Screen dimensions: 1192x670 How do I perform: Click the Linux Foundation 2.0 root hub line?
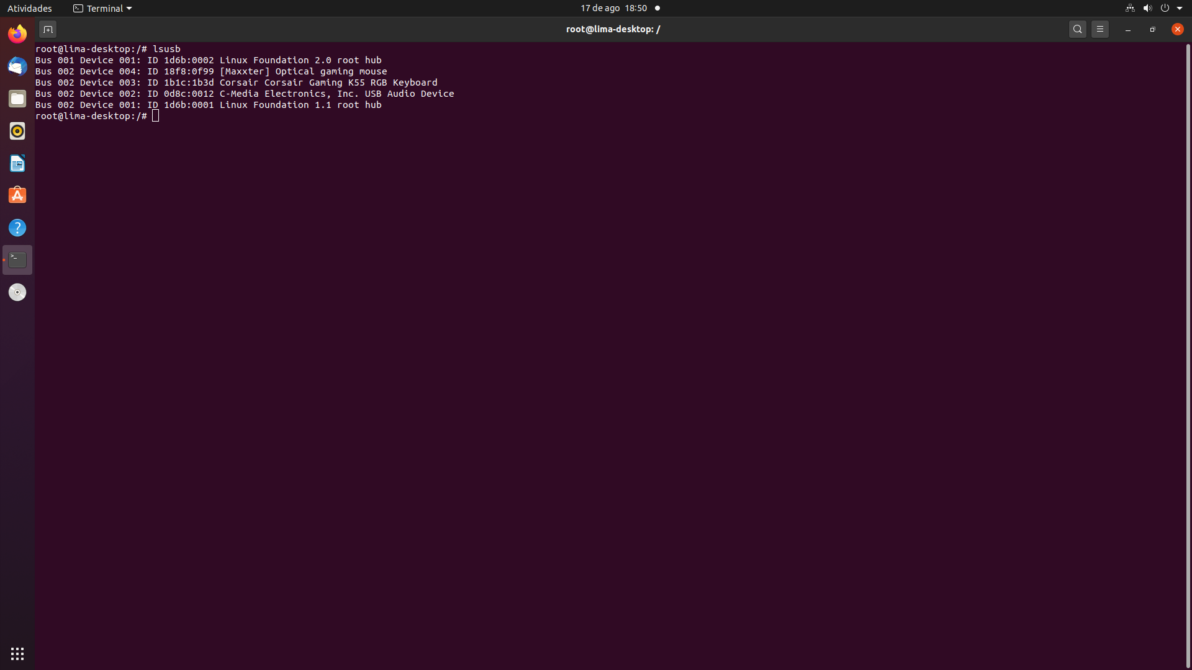(209, 60)
